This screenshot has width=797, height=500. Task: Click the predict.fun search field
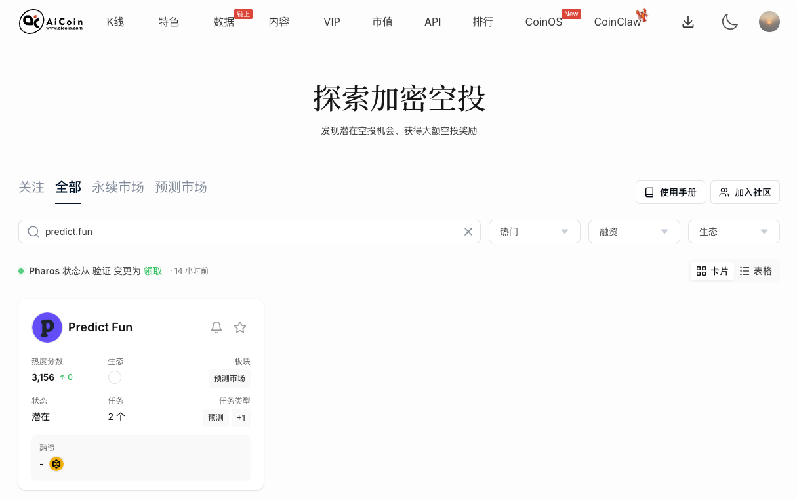249,232
